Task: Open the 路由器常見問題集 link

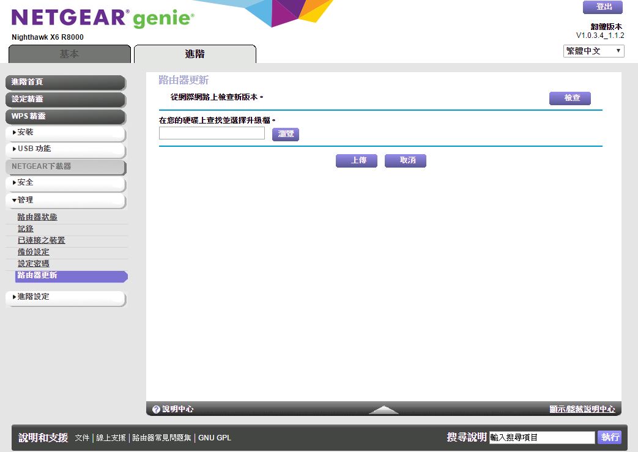Action: pyautogui.click(x=161, y=438)
